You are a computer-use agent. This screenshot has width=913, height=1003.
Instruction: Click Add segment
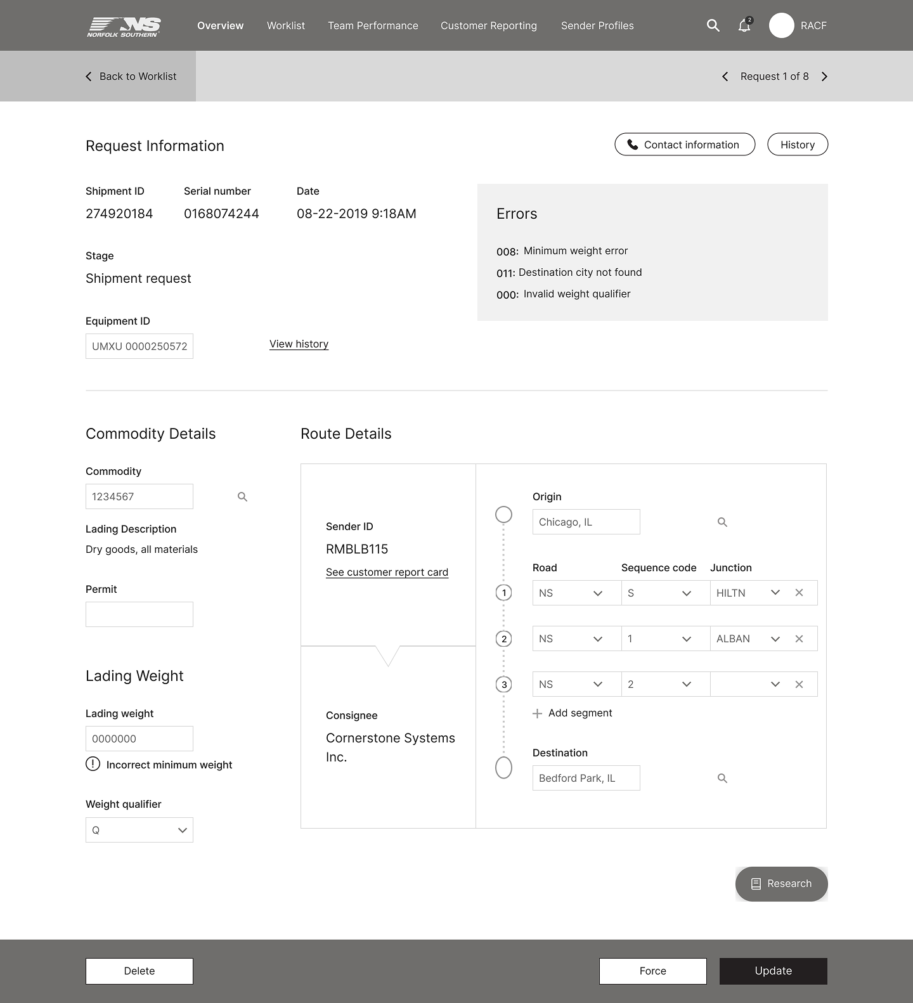[573, 713]
